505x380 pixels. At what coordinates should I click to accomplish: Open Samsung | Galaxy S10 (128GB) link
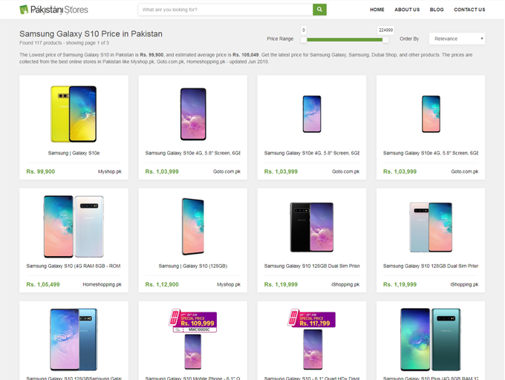pos(193,266)
